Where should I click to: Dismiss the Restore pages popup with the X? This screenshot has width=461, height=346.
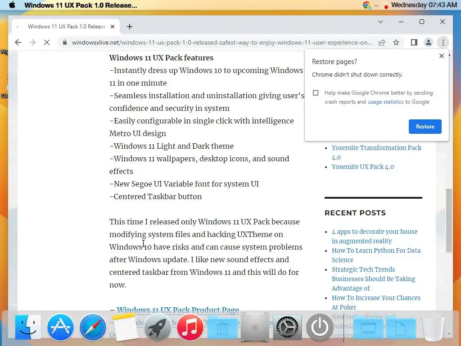click(441, 56)
